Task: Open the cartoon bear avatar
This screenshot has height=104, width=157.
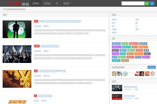Action: pos(114,74)
